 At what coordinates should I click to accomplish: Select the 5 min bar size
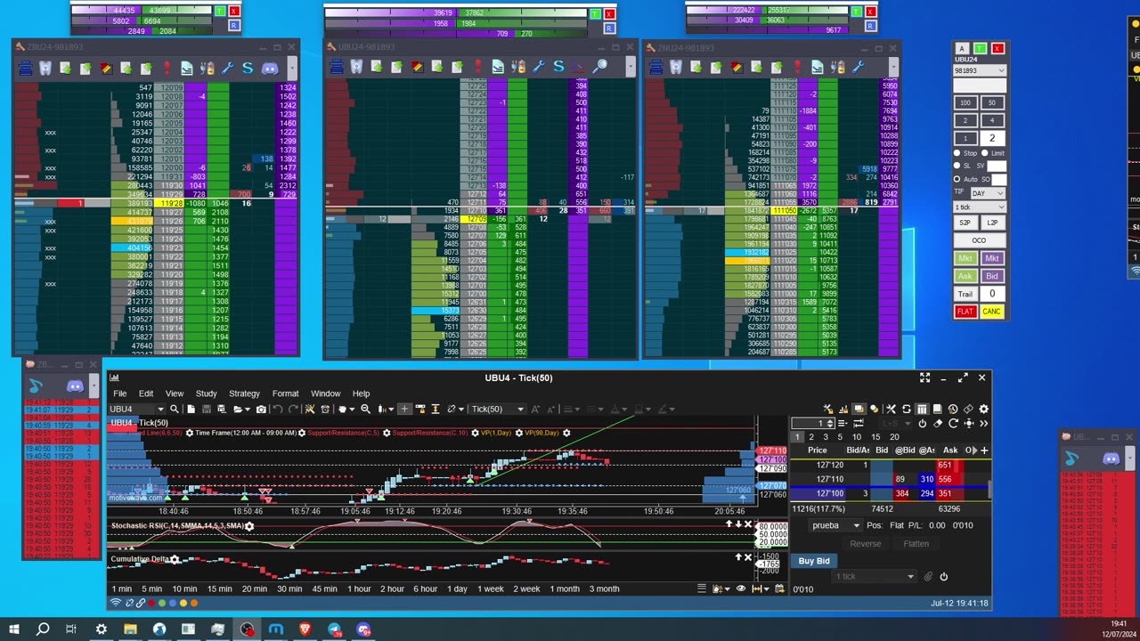pyautogui.click(x=151, y=588)
